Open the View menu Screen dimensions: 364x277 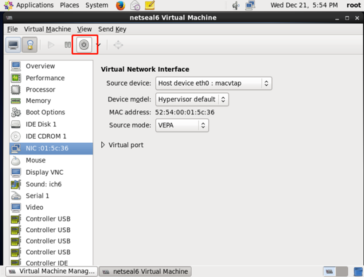[85, 29]
